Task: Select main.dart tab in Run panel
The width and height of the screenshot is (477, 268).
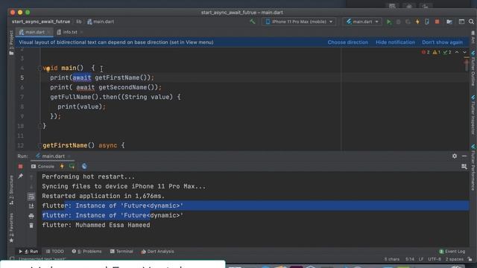Action: (53, 156)
